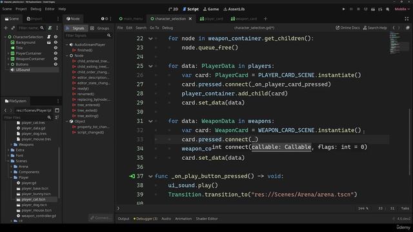
Task: Select the player_dog.tscn file
Action: tap(34, 205)
